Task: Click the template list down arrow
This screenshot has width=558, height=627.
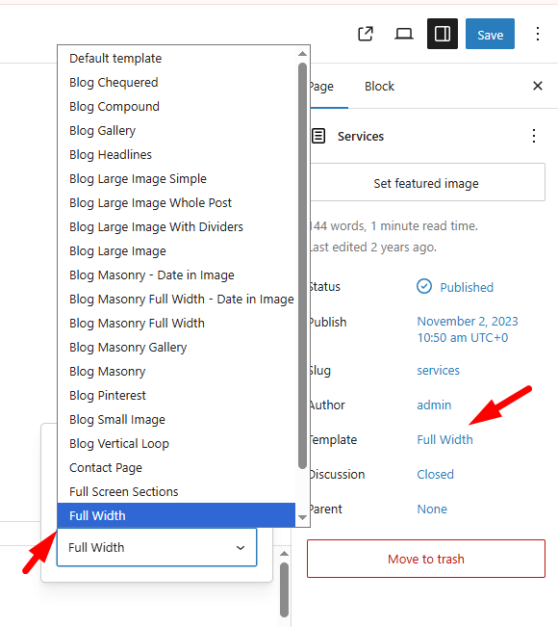Action: (302, 517)
